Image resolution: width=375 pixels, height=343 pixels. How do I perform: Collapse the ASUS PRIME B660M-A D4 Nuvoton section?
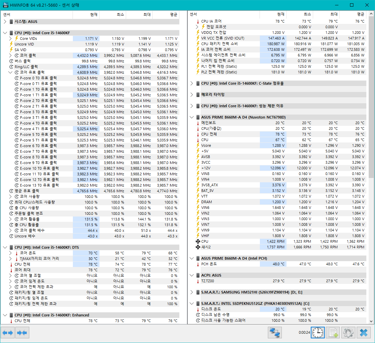click(192, 117)
